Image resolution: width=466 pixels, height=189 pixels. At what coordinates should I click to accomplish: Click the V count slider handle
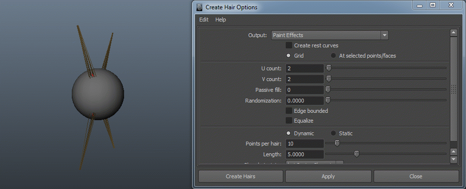point(329,79)
